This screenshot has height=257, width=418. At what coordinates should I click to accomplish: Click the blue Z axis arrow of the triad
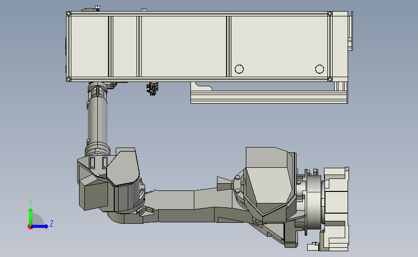[x=40, y=227]
